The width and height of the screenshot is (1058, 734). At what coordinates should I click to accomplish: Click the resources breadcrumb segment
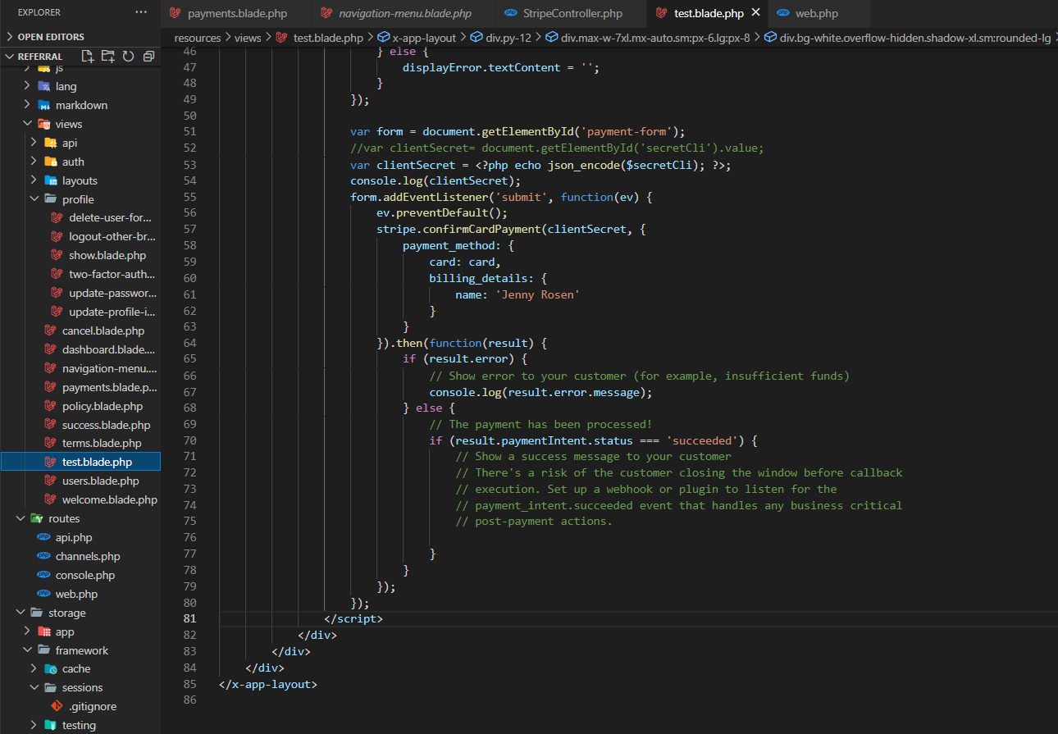(x=198, y=38)
